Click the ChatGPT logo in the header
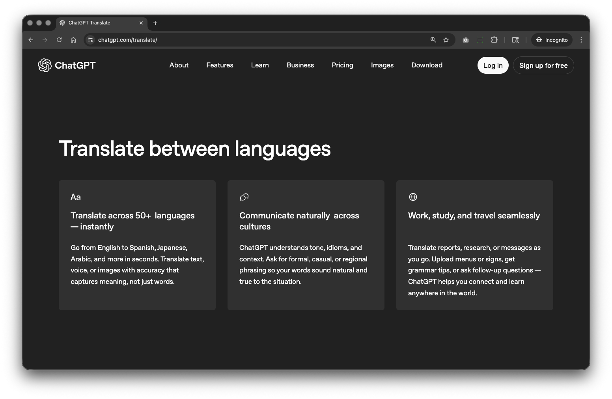Screen dimensions: 612x399 click(66, 65)
